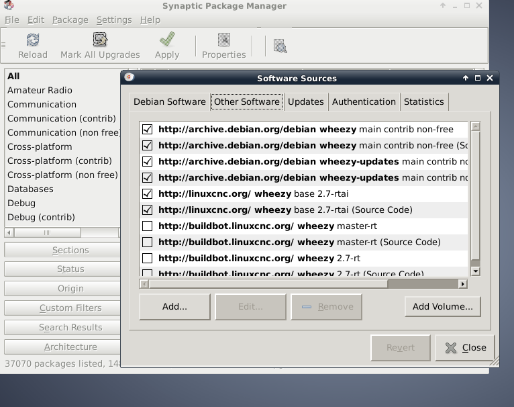The width and height of the screenshot is (514, 407).
Task: Open the Updates tab
Action: 306,102
